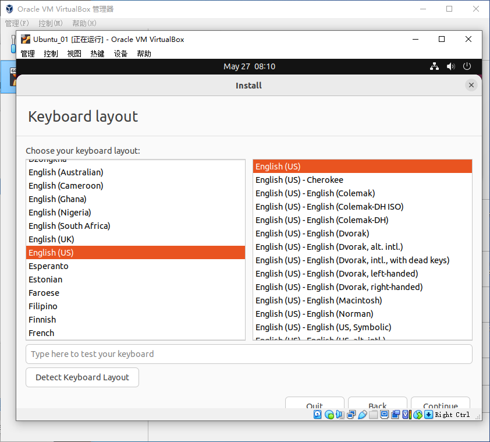This screenshot has width=490, height=442.
Task: Close the Install dialog with X button
Action: tap(471, 85)
